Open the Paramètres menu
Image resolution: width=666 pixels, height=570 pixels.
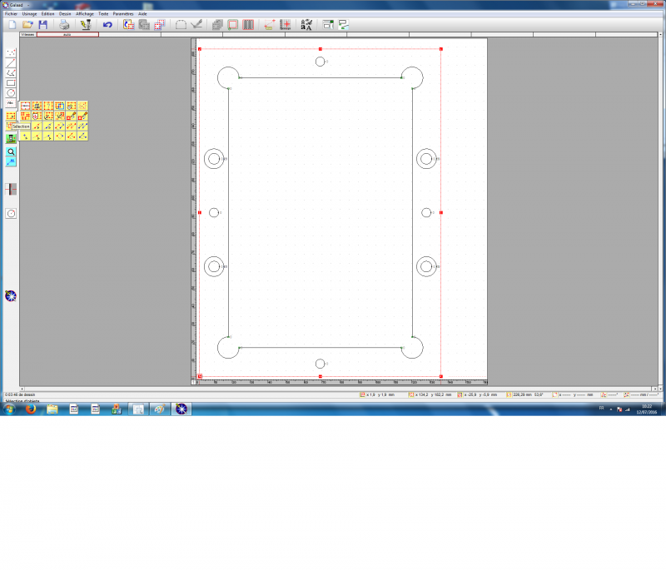(x=122, y=14)
